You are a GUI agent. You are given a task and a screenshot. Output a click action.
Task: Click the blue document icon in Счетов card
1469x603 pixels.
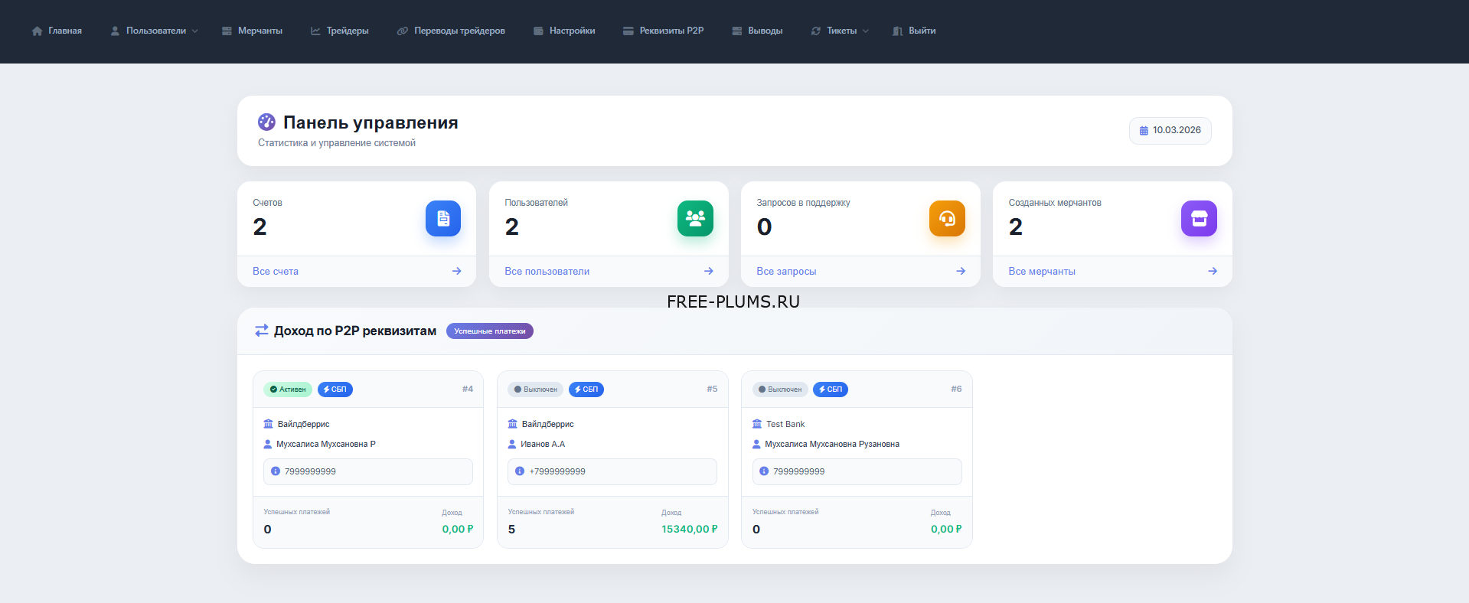442,219
